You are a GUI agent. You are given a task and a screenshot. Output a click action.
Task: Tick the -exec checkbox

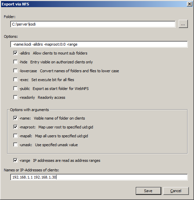[15, 80]
